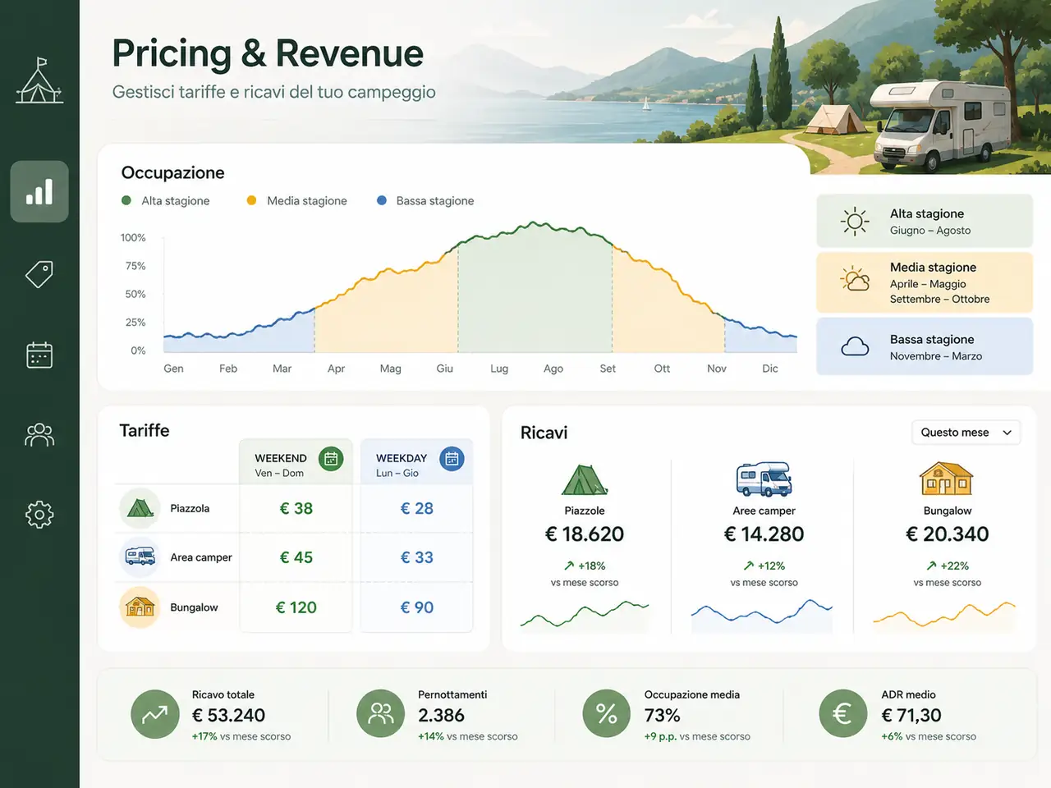Image resolution: width=1051 pixels, height=788 pixels.
Task: Open the guests group sidebar icon
Action: click(x=39, y=434)
